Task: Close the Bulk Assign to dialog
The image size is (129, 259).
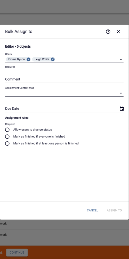Action: pos(118,32)
